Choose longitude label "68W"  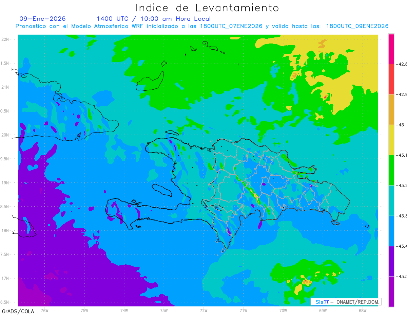[363, 311]
